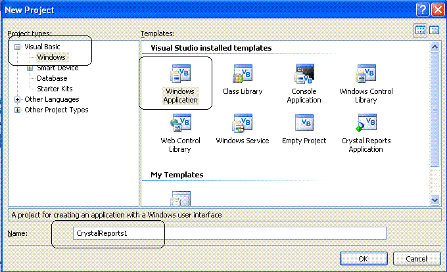Click the templates vertical scrollbar thumb

(435, 109)
